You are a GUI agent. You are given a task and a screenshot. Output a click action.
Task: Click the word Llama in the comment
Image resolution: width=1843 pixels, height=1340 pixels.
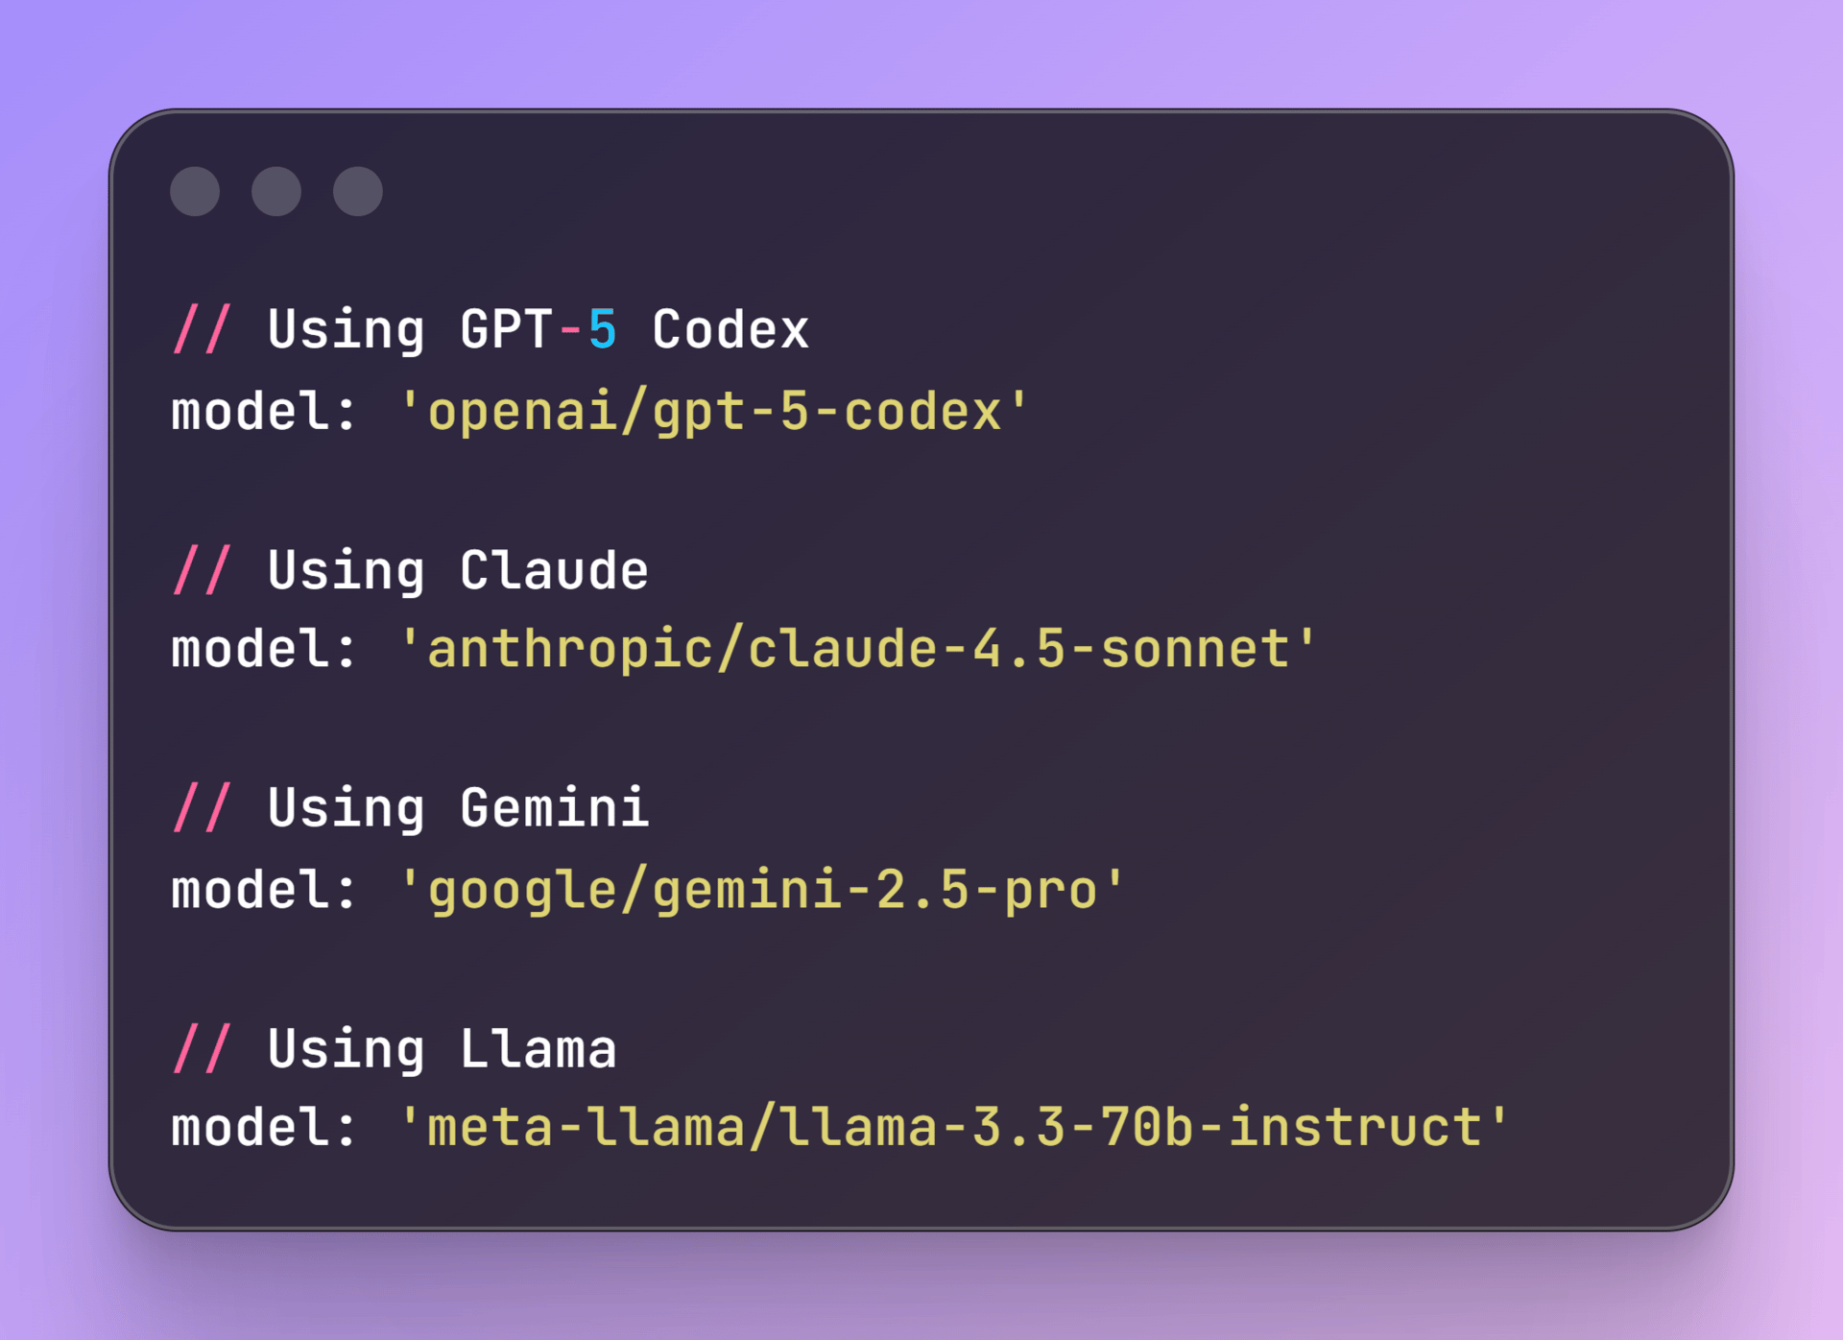tap(538, 1049)
